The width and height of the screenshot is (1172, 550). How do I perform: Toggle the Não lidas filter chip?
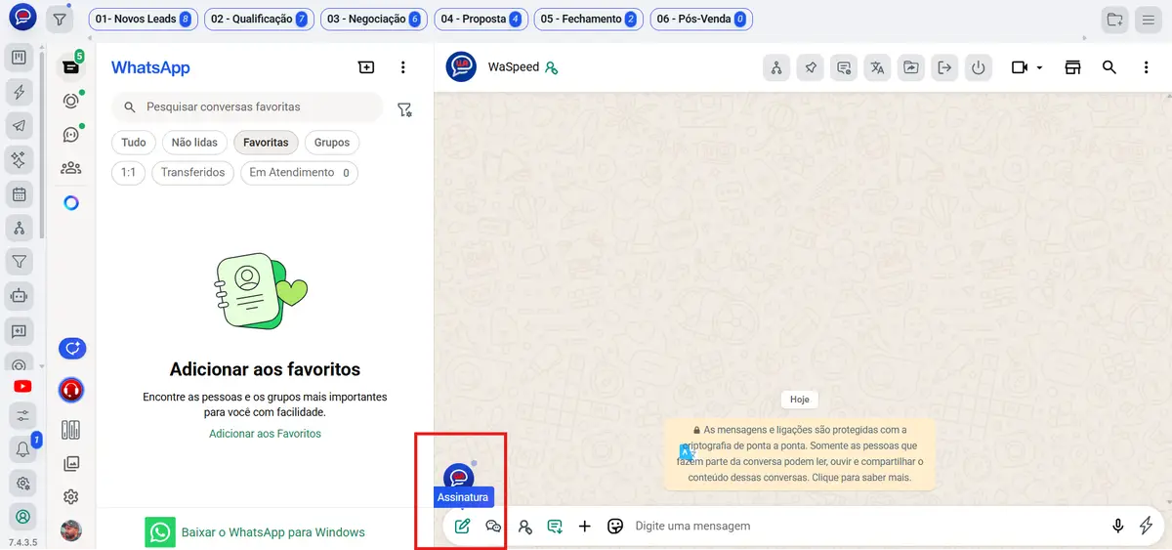(x=194, y=143)
